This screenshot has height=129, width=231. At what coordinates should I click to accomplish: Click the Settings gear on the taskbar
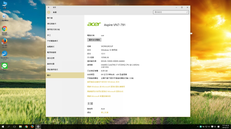click(38, 126)
